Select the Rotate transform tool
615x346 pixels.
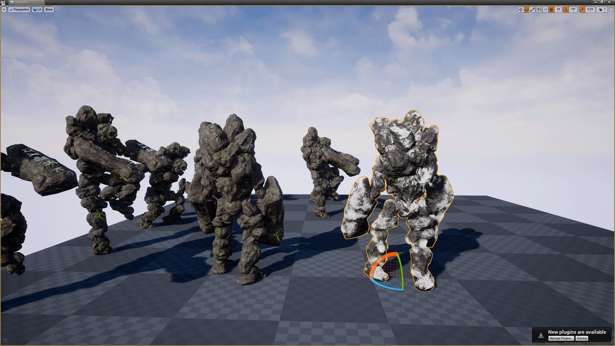(527, 10)
